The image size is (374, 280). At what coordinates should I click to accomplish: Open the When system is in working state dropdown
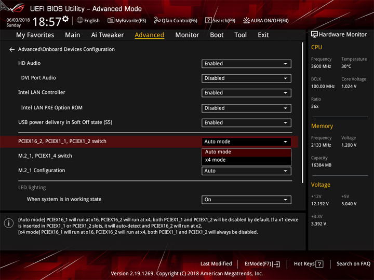[x=246, y=200]
